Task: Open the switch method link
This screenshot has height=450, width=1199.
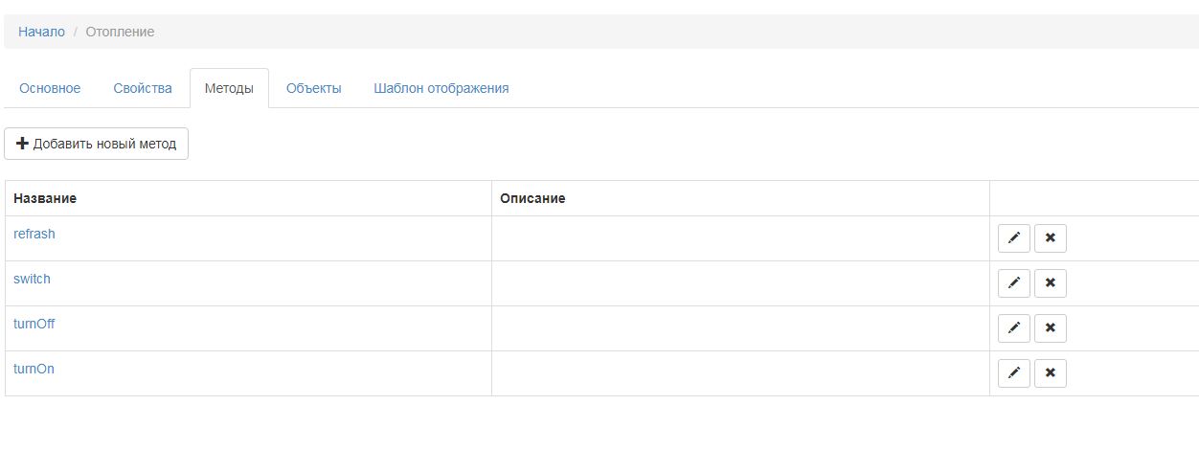Action: point(32,279)
